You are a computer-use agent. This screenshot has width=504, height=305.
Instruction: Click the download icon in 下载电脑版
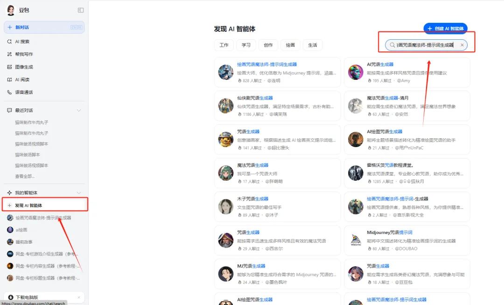[11, 297]
